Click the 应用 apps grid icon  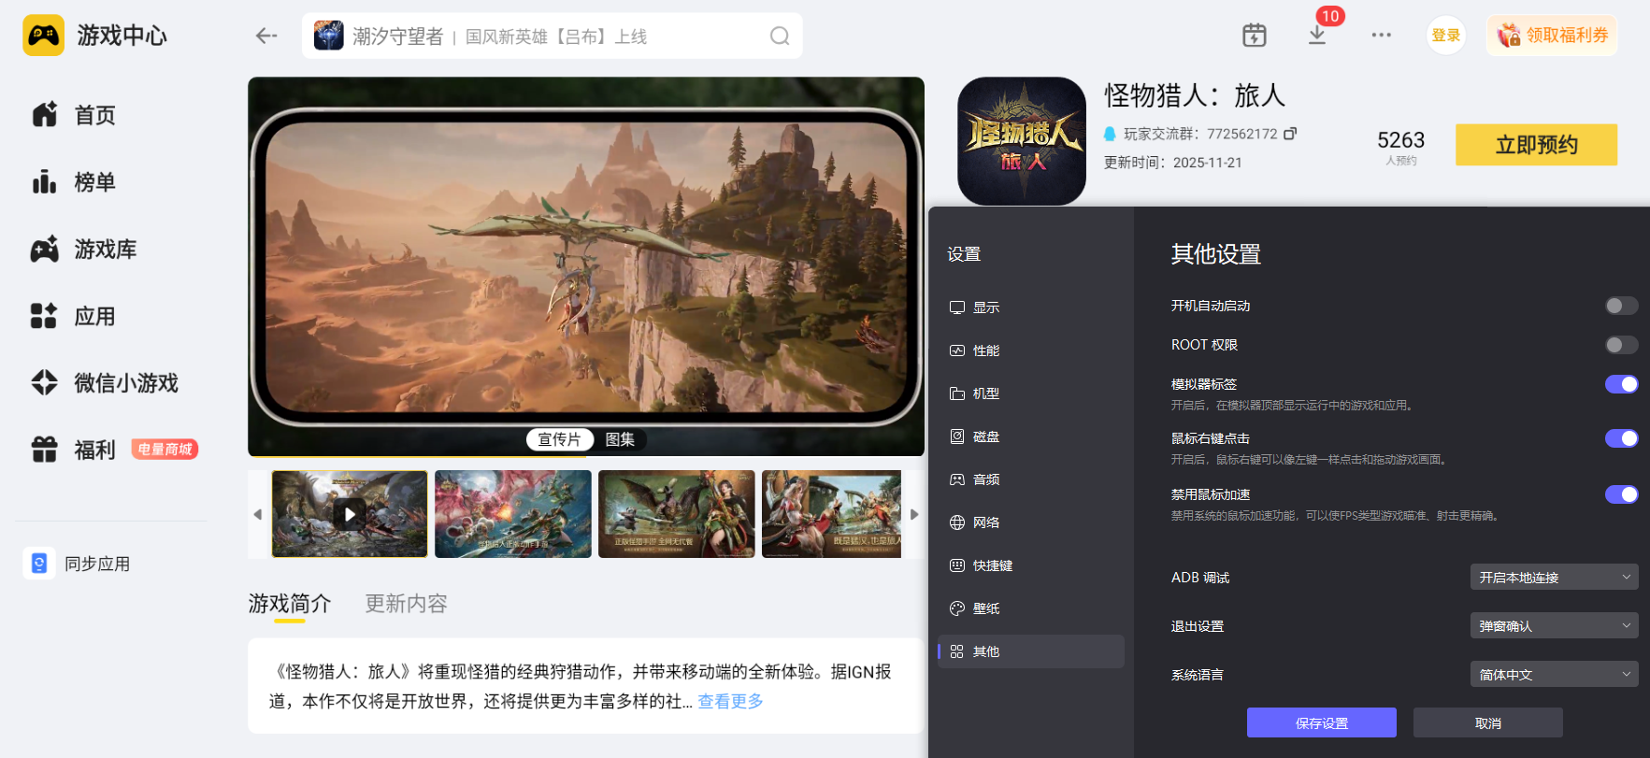[x=44, y=316]
